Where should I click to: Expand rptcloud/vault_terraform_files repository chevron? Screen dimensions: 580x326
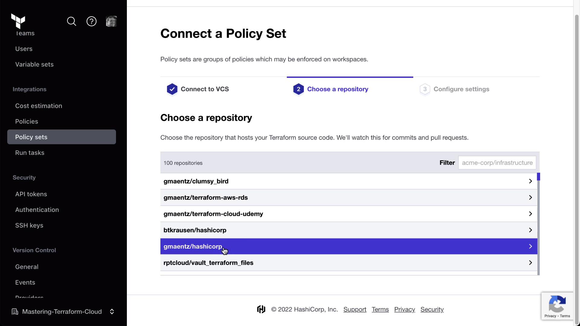pos(530,263)
